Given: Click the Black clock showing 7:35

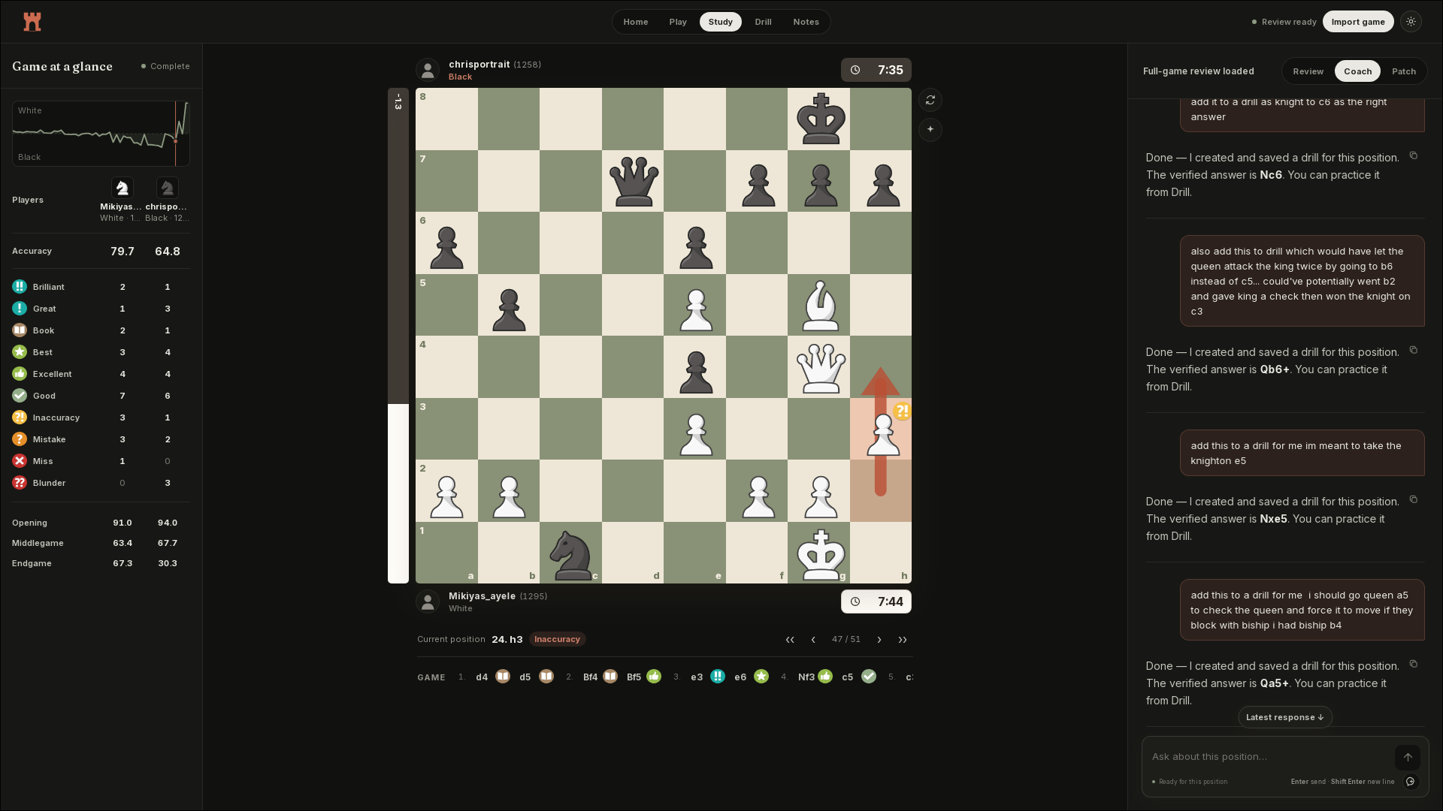Looking at the screenshot, I should click(876, 70).
